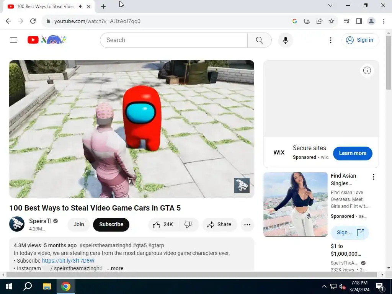The height and width of the screenshot is (294, 392).
Task: Go to the YouTube home logo
Action: click(47, 40)
